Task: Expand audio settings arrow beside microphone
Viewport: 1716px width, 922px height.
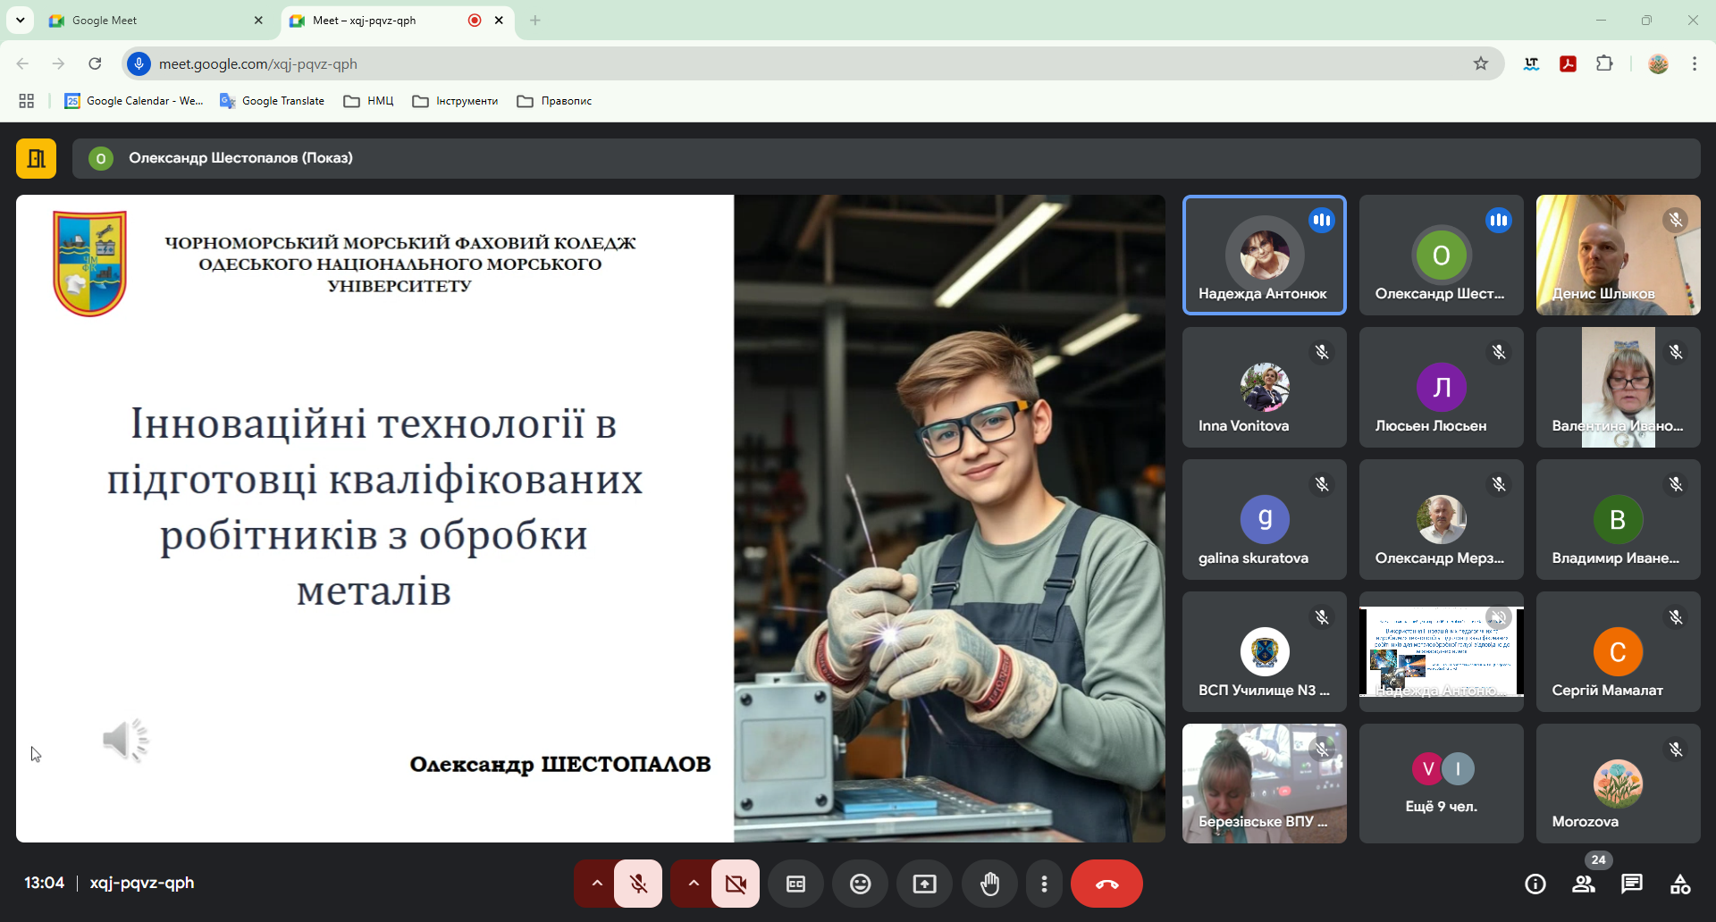Action: pyautogui.click(x=596, y=884)
